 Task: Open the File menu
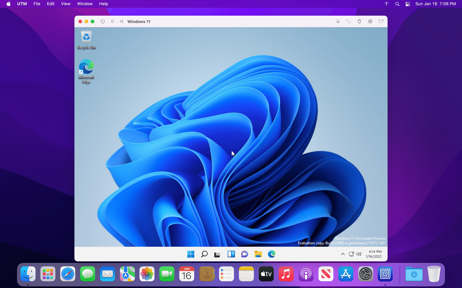point(37,4)
